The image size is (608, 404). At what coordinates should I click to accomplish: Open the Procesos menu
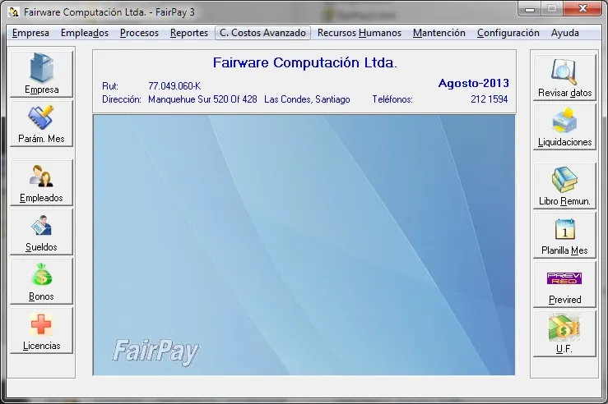(139, 33)
